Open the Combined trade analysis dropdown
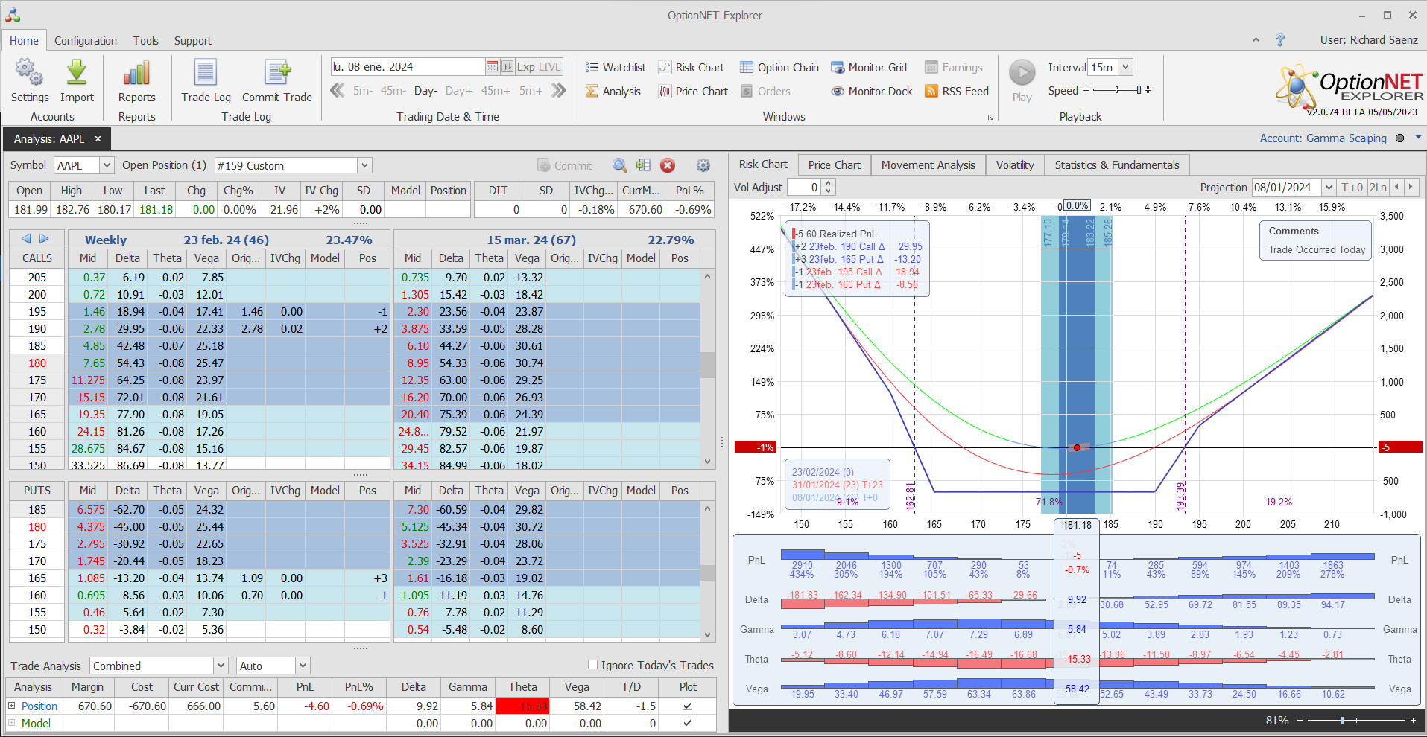The image size is (1427, 737). coord(221,666)
